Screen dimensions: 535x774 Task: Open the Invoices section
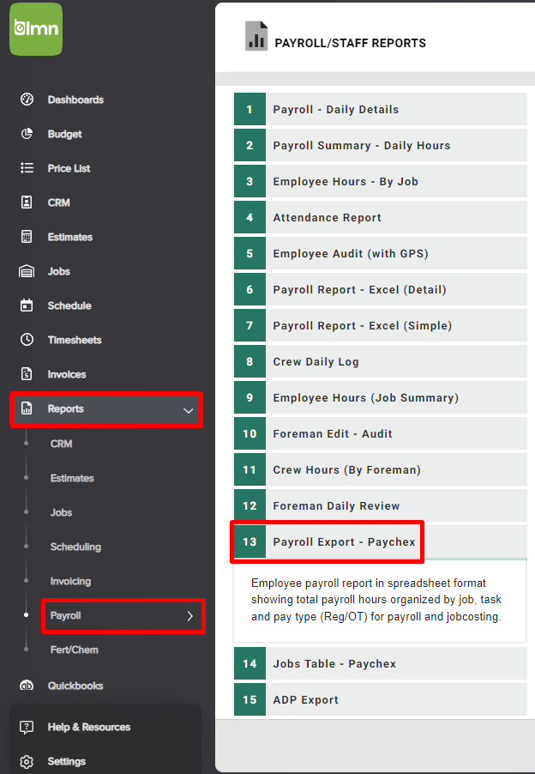[x=67, y=375]
